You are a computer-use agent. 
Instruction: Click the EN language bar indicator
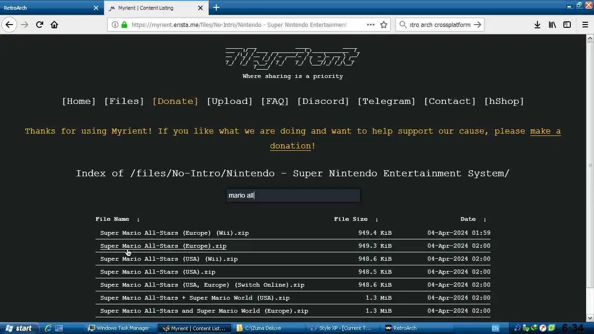[x=495, y=328]
